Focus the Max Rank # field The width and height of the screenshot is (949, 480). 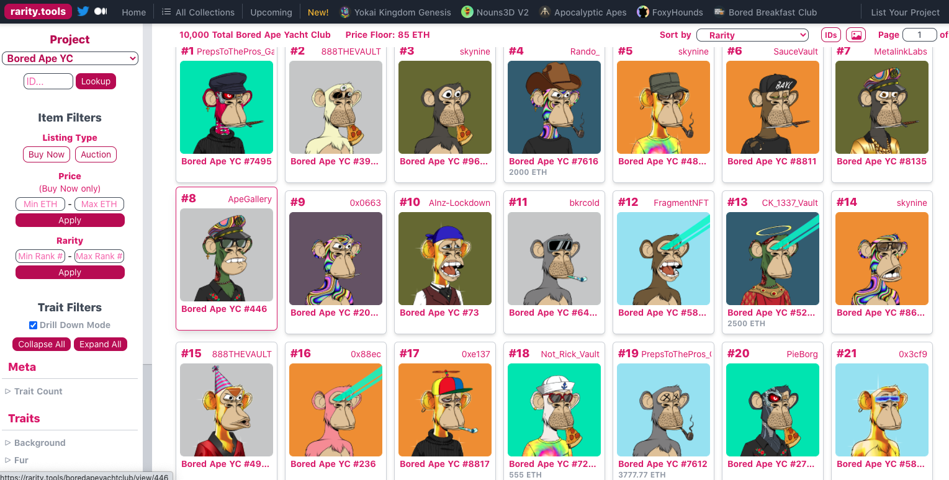(x=99, y=256)
